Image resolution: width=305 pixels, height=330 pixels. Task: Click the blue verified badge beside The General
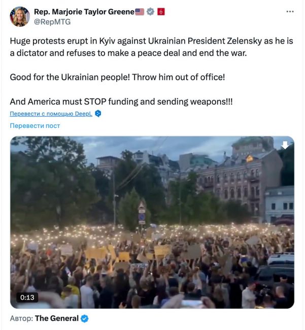[85, 318]
